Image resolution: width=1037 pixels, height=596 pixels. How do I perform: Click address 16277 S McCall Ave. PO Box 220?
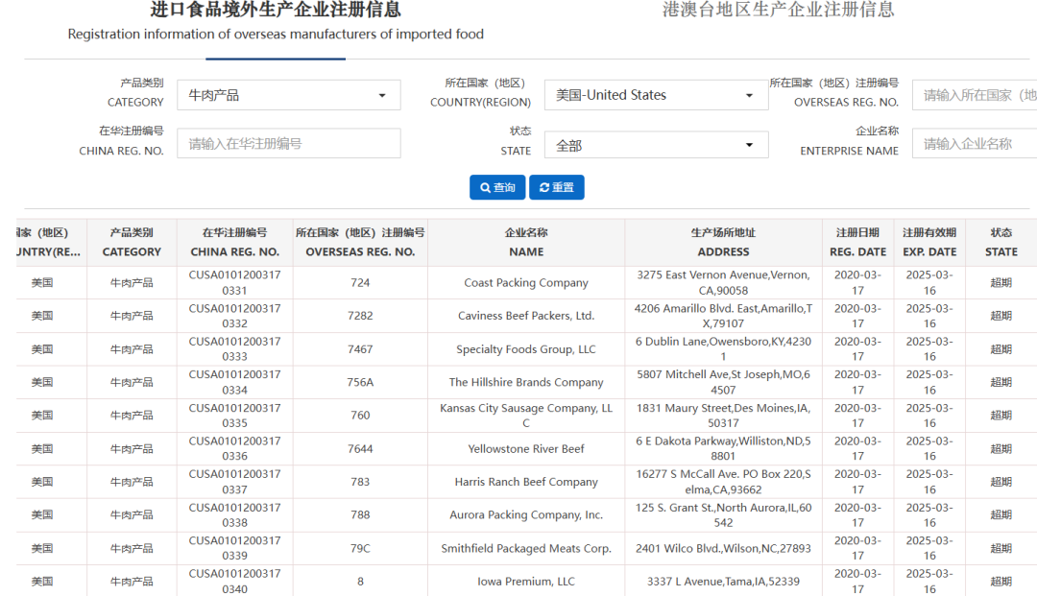click(724, 482)
